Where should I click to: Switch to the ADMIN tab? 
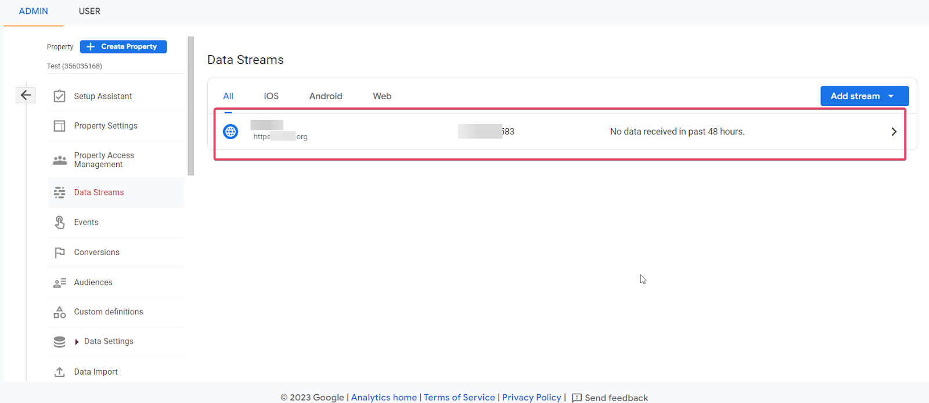(34, 12)
